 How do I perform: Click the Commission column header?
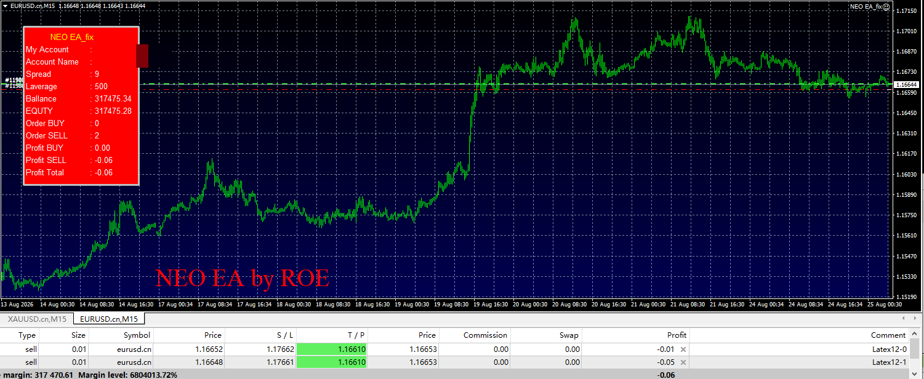point(475,335)
